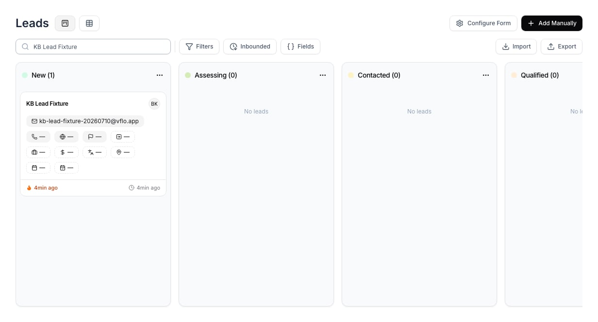Click the green status dot beside Assessing

point(188,75)
